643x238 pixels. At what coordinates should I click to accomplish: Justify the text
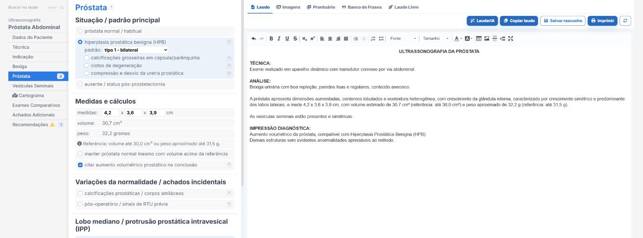(x=346, y=39)
